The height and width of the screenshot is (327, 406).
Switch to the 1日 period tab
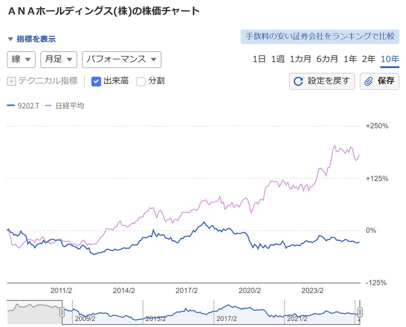click(259, 59)
